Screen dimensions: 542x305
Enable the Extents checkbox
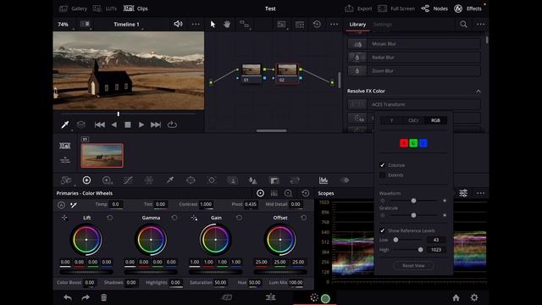[x=382, y=175]
